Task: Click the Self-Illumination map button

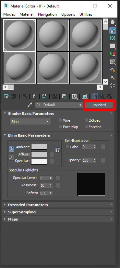Action: [x=103, y=147]
